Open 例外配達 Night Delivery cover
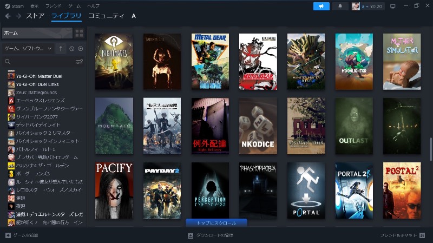Viewport: 433px width, 243px height. coord(210,126)
